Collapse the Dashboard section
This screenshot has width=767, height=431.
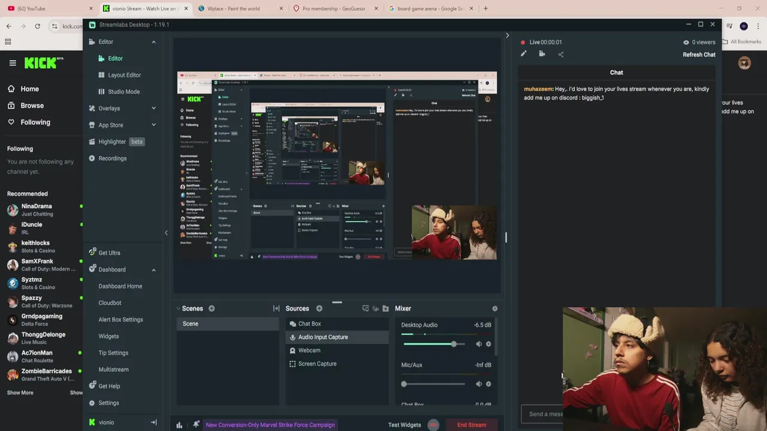tap(153, 270)
